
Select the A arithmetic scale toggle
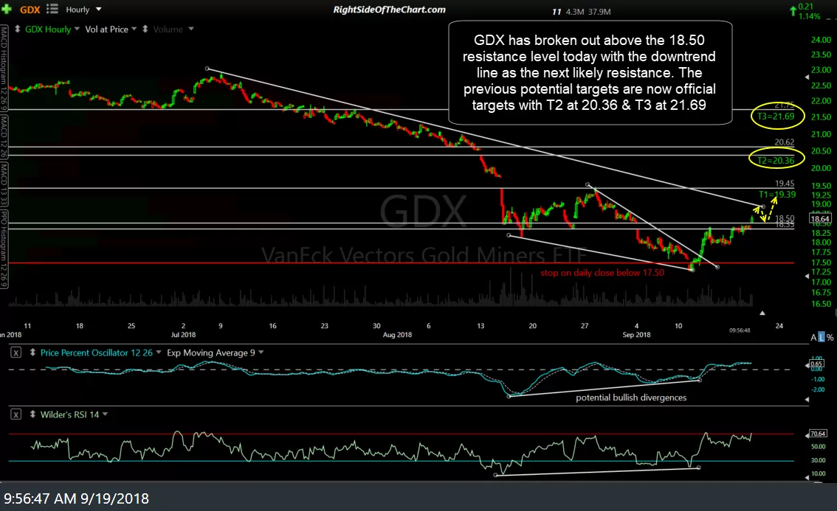[813, 337]
